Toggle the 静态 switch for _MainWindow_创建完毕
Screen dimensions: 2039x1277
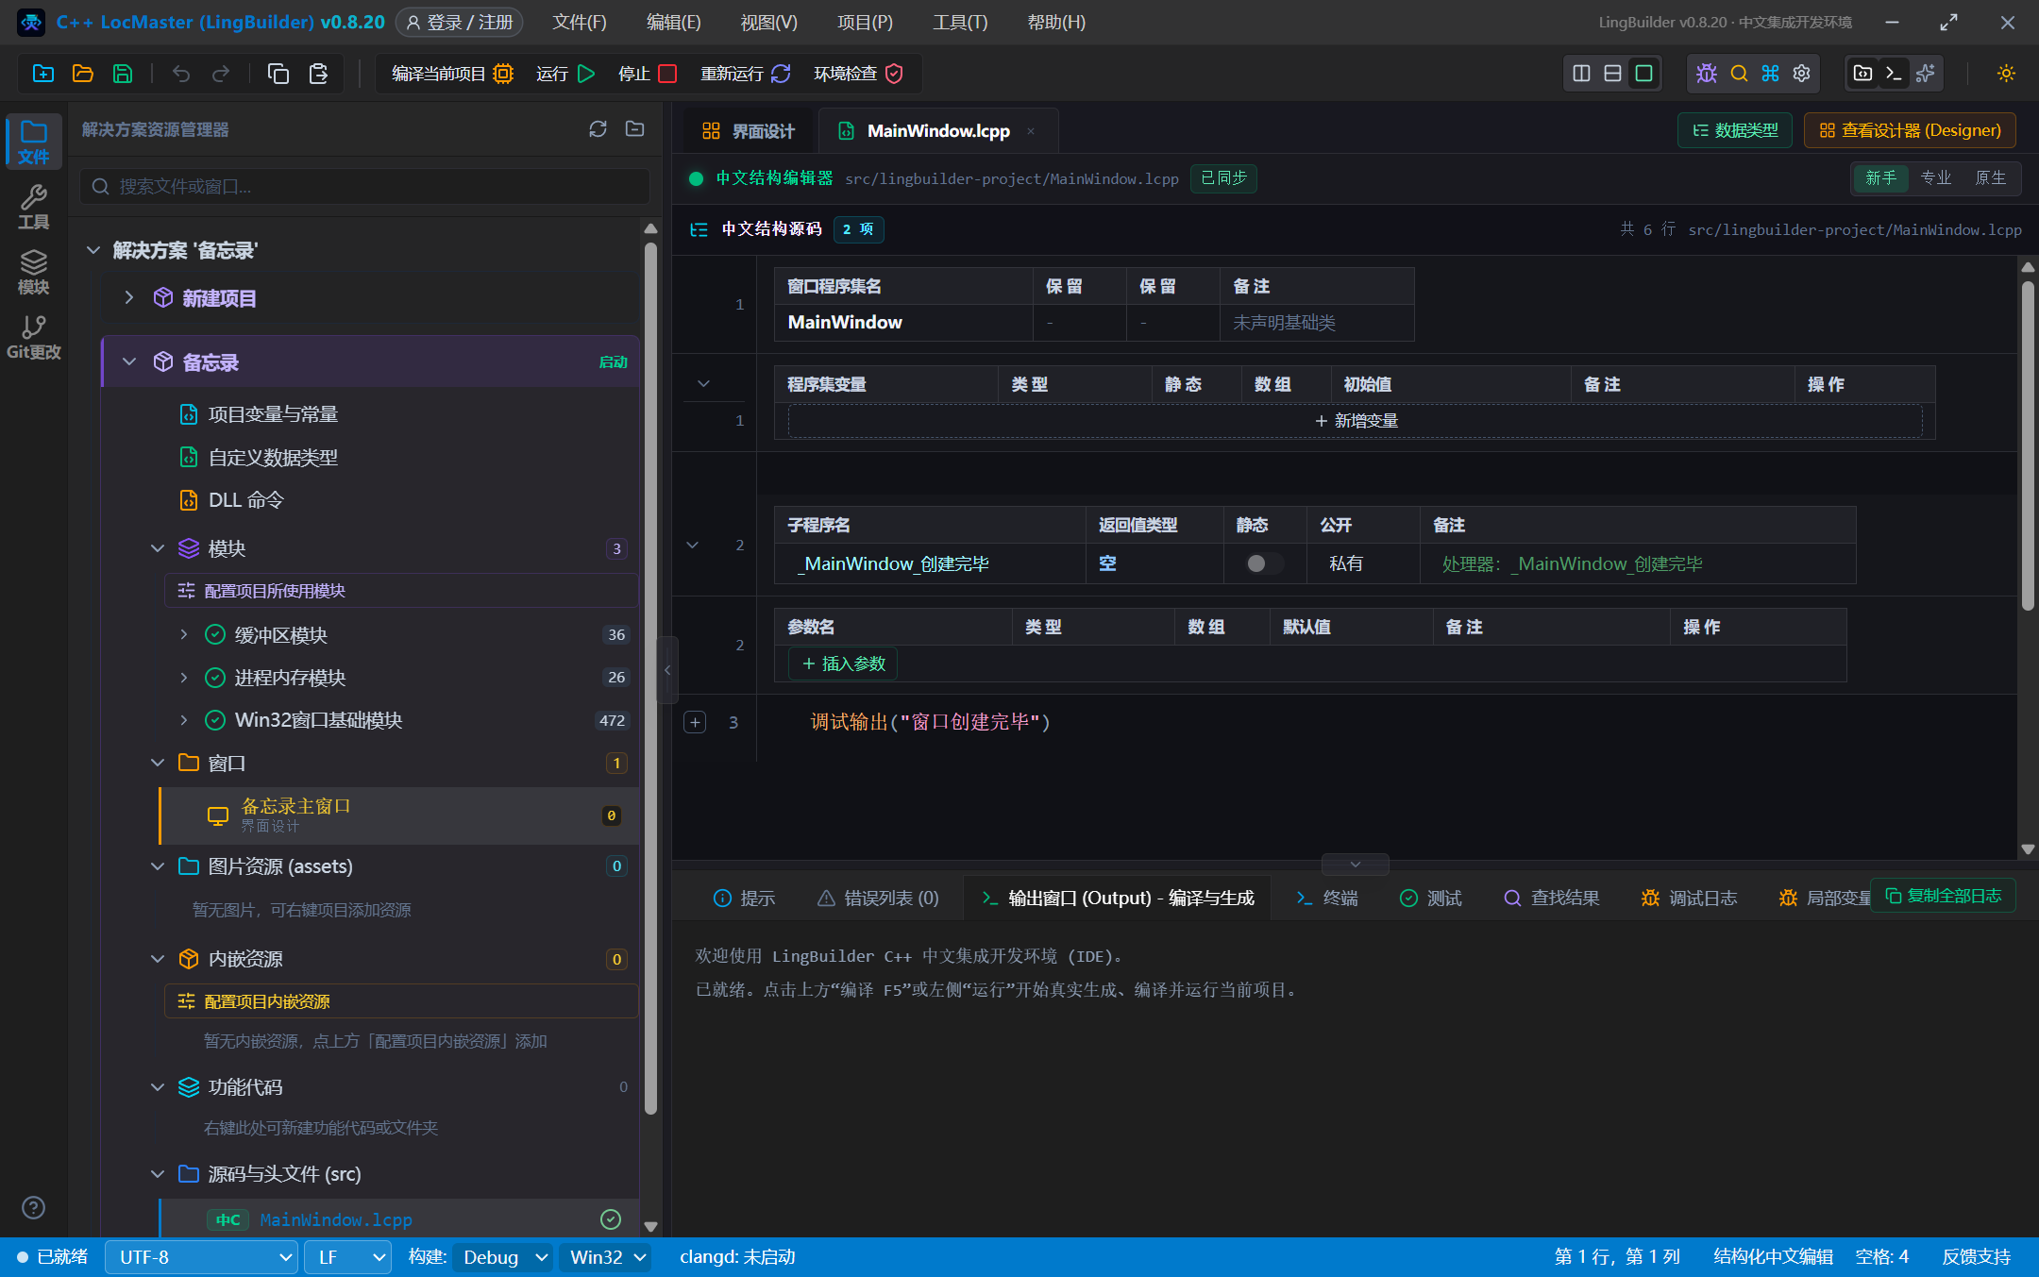pyautogui.click(x=1263, y=563)
